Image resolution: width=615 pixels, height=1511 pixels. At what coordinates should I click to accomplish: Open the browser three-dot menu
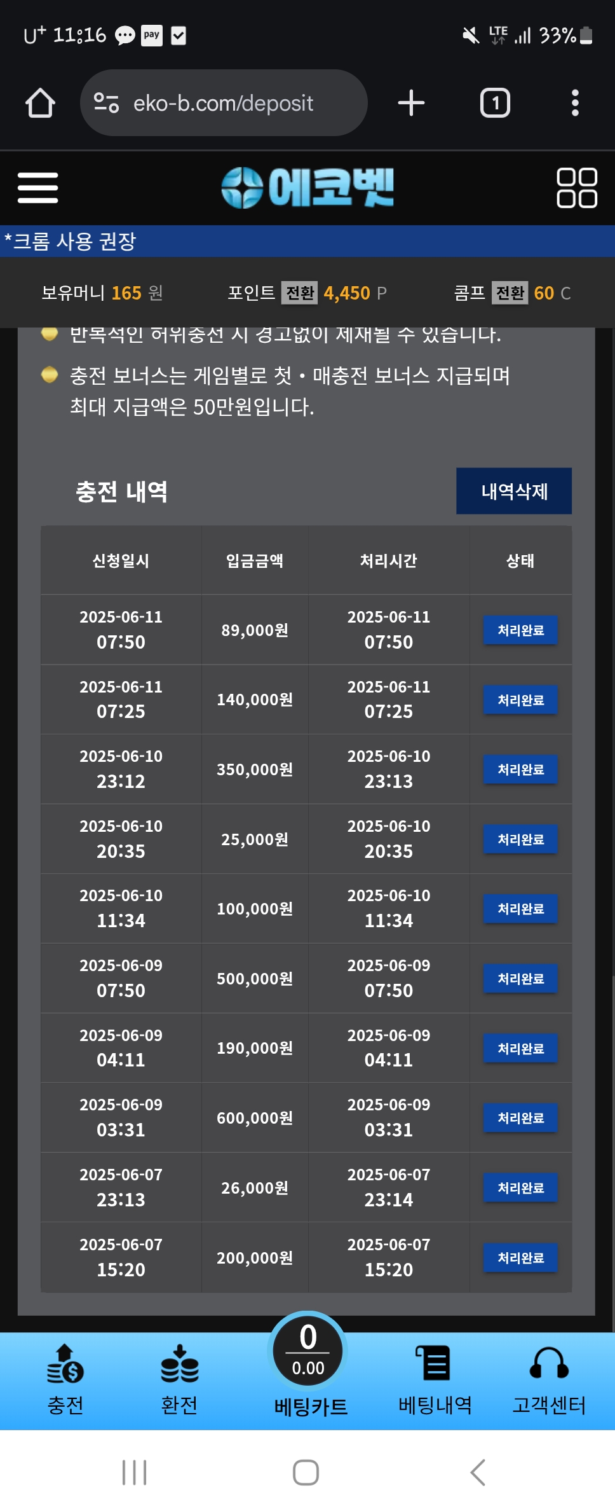click(x=575, y=103)
